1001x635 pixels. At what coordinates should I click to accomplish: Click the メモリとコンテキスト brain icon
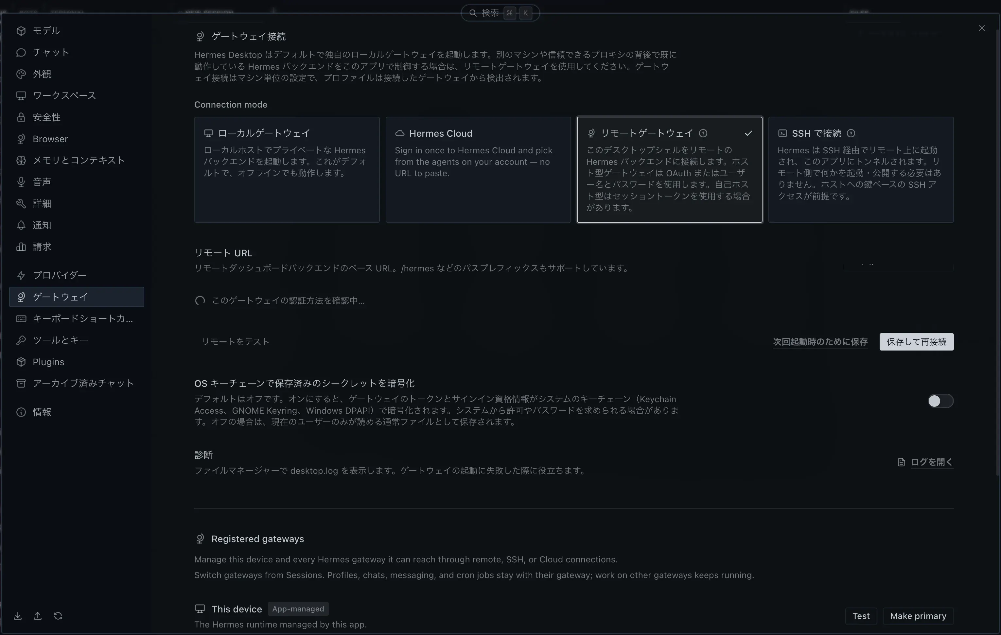(21, 161)
